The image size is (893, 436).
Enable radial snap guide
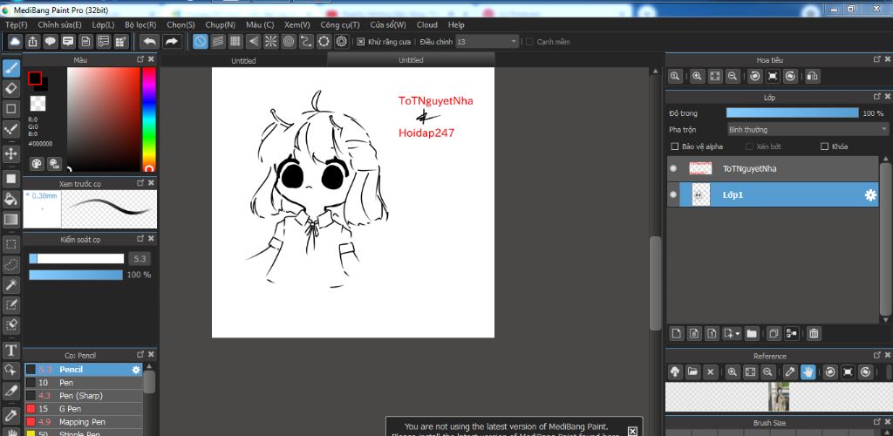click(x=270, y=42)
